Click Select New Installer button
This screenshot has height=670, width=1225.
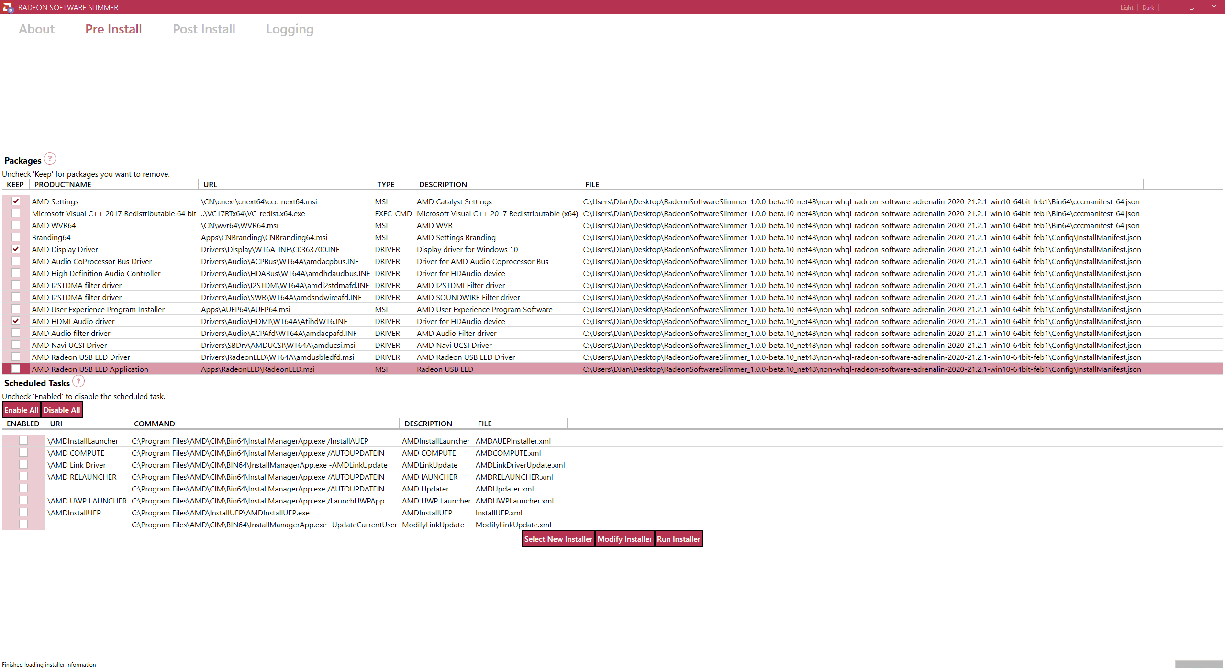558,539
